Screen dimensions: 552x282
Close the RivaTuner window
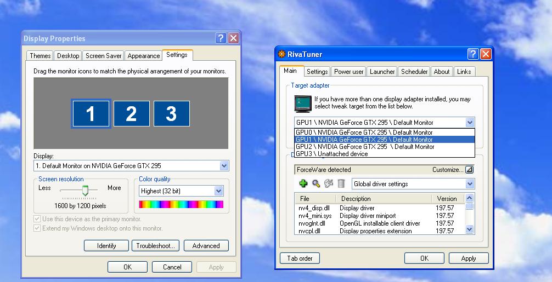(x=486, y=54)
